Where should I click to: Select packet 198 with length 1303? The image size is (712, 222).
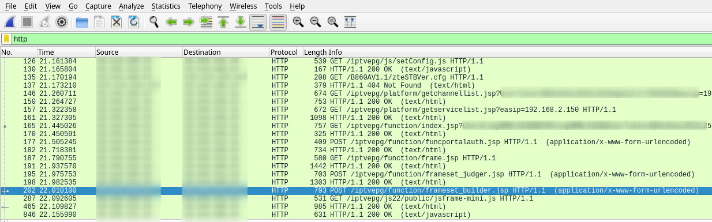point(356,182)
